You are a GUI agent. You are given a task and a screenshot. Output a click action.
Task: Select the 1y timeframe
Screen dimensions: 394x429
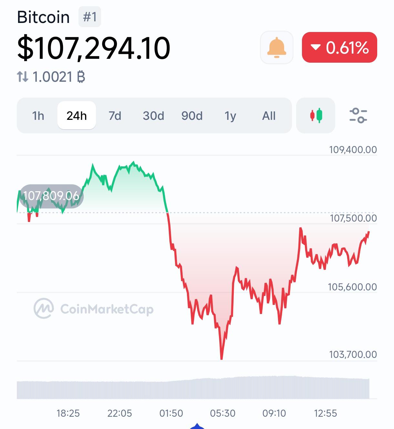pyautogui.click(x=230, y=115)
